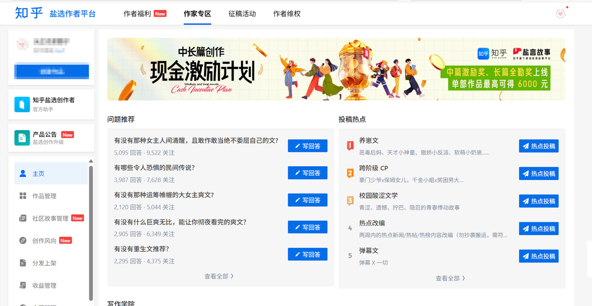Click the 主页 person icon in sidebar
The image size is (592, 306).
(23, 174)
